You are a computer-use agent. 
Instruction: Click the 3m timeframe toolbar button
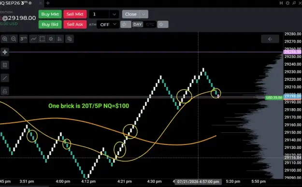24,39
